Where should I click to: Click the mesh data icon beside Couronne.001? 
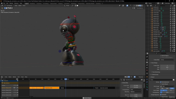(163, 11)
